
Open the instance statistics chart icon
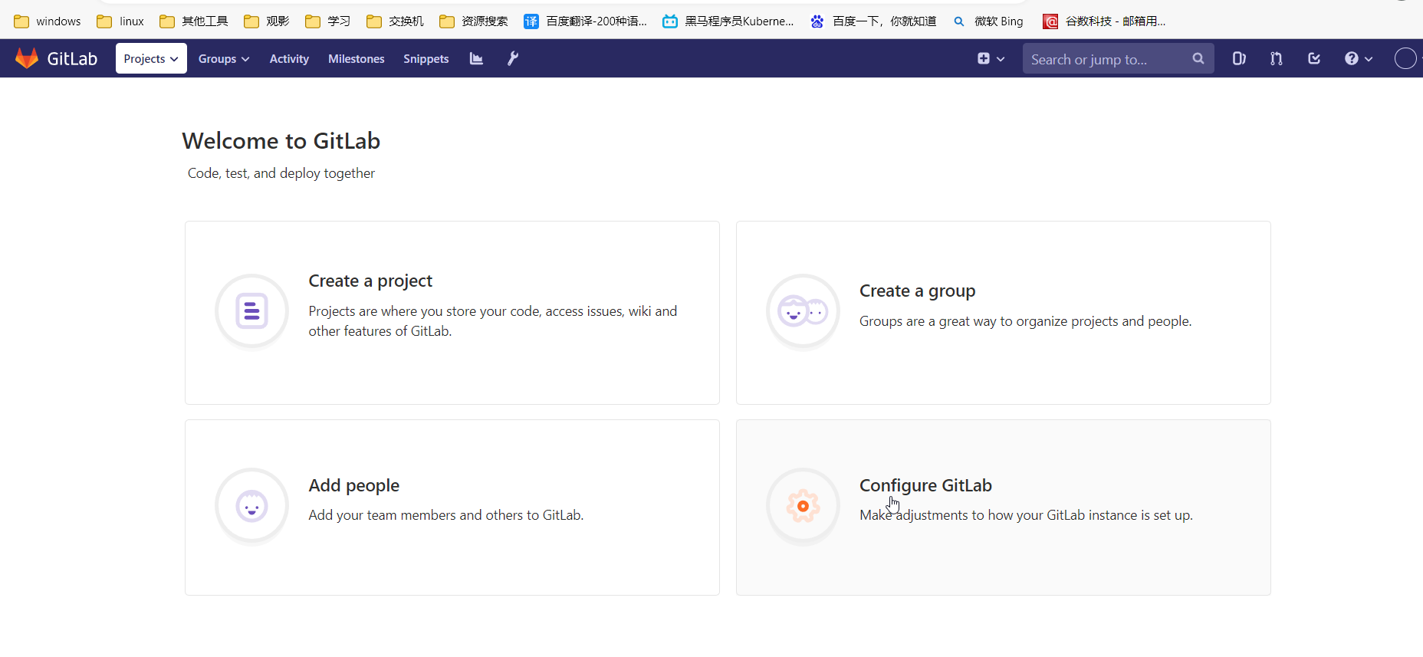pos(476,58)
